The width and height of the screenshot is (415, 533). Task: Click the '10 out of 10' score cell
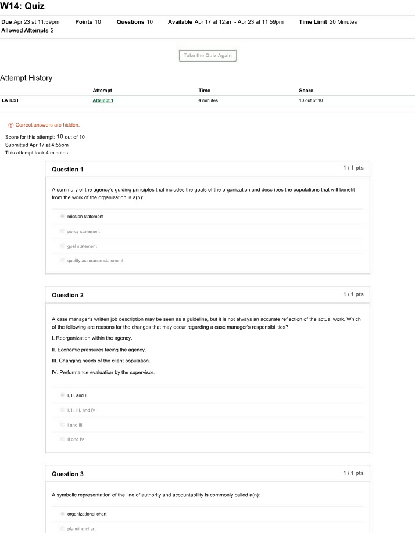point(311,100)
